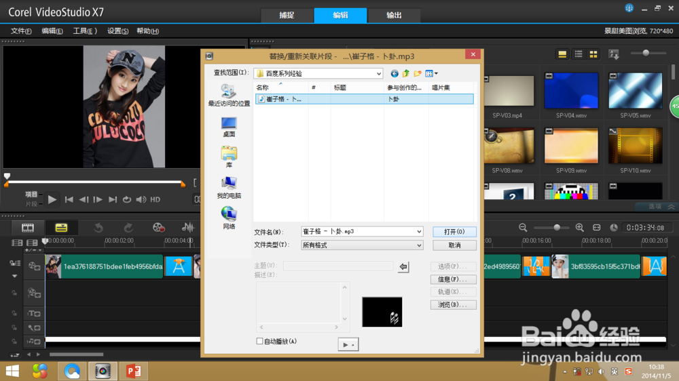Image resolution: width=679 pixels, height=381 pixels.
Task: Click the arrow button next to 主题 field
Action: [x=403, y=267]
